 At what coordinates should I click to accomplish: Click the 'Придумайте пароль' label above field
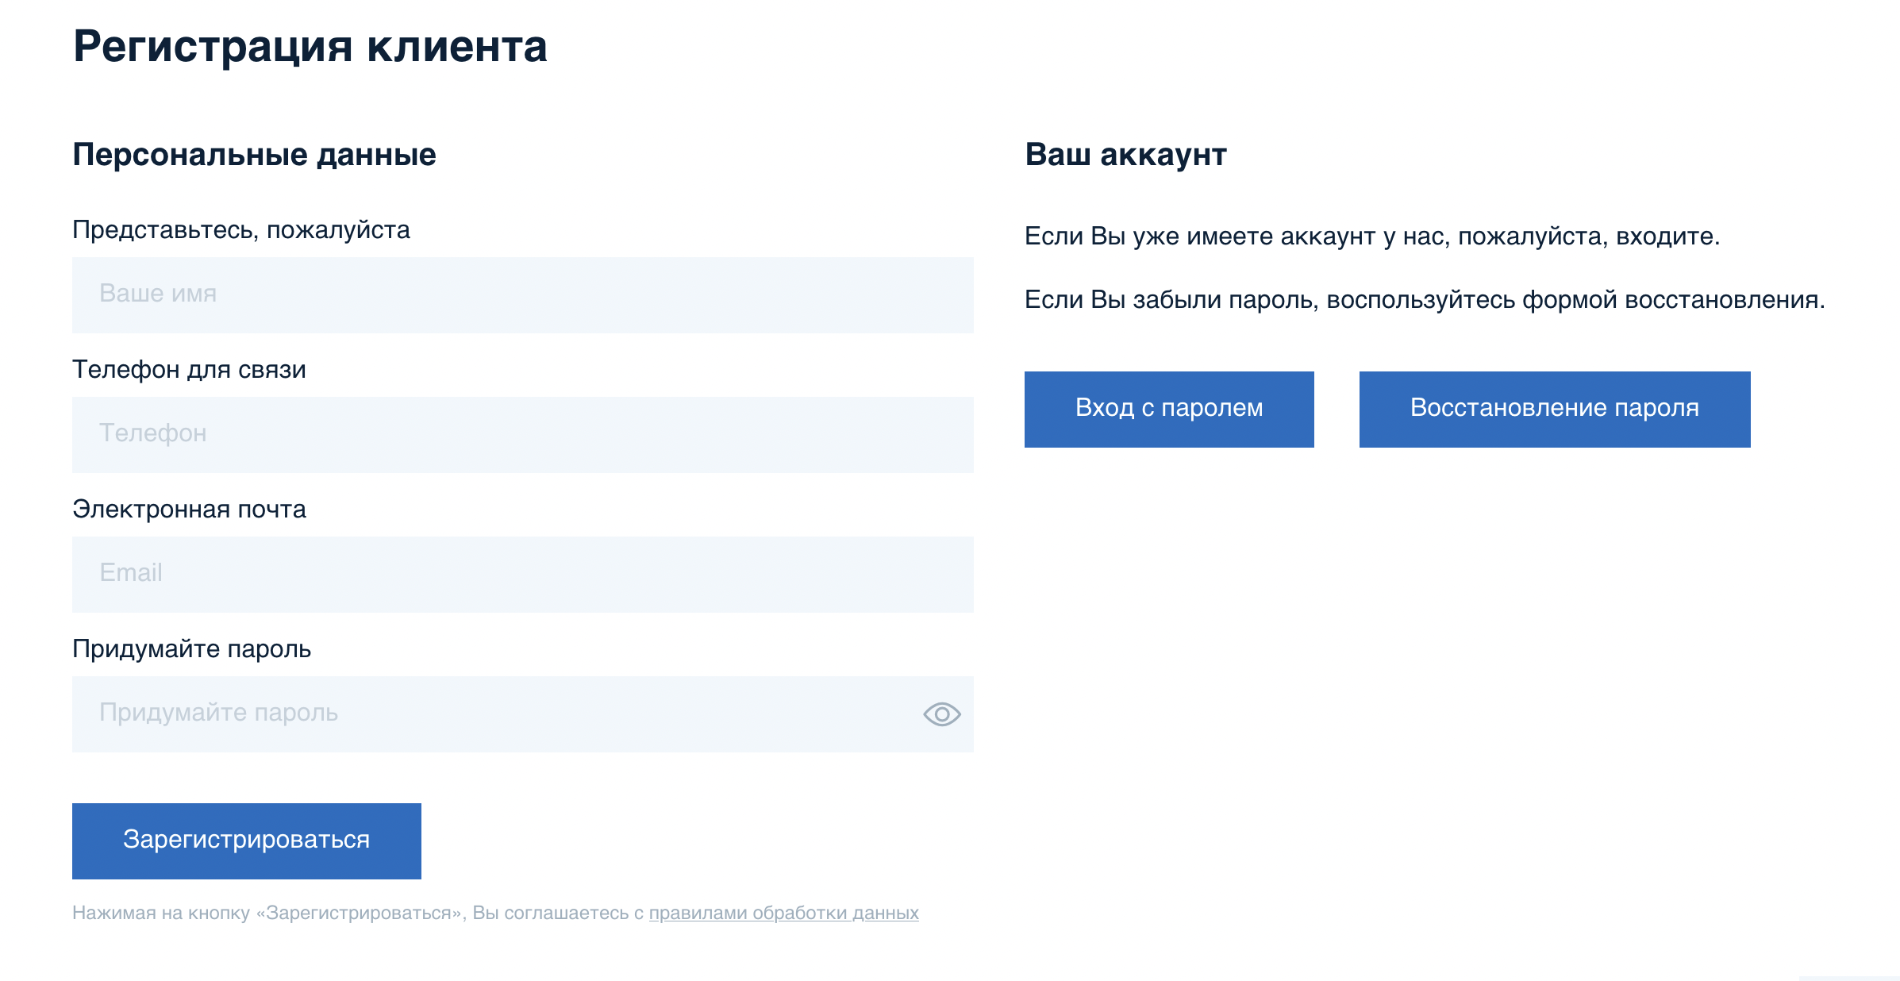(x=191, y=649)
